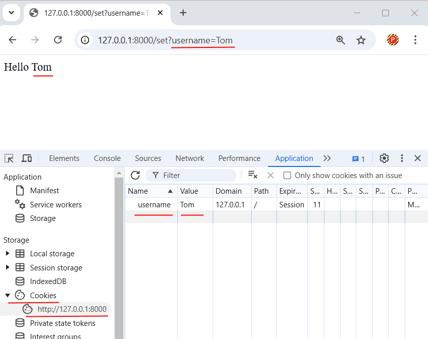Screen dimensions: 428x339
Task: Bookmark this page with the star
Action: click(361, 40)
